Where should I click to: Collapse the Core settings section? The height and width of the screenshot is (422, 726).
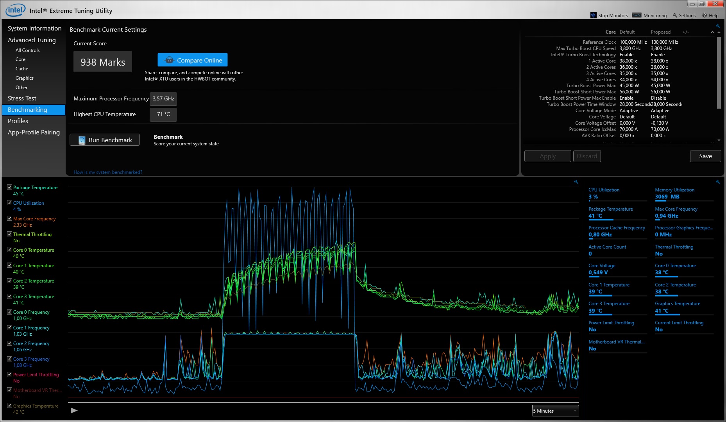712,32
